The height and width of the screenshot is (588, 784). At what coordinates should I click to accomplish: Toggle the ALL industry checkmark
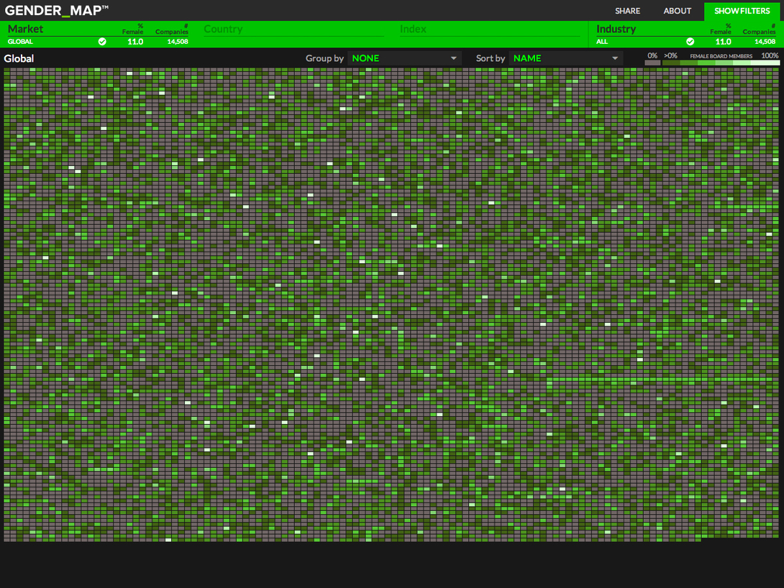690,42
